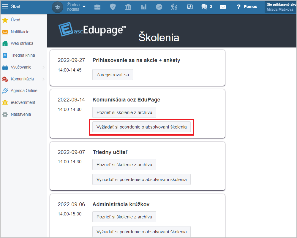Click the Školenia page heading
The width and height of the screenshot is (297, 238).
[159, 37]
